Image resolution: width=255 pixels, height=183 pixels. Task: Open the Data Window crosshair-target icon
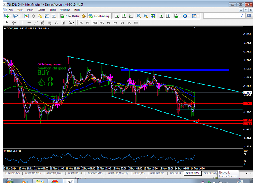tap(33, 16)
